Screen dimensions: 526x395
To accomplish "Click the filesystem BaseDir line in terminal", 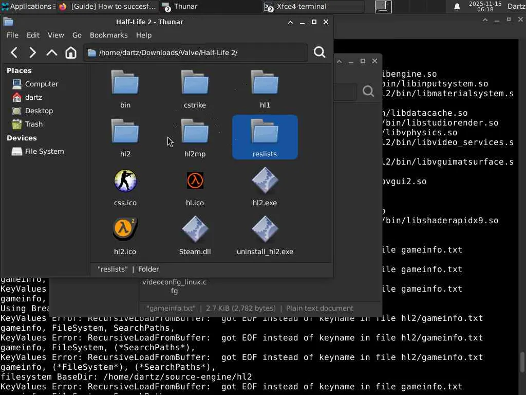I will (126, 377).
